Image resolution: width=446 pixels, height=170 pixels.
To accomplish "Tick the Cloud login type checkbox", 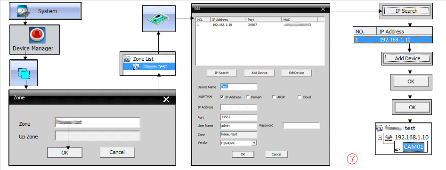I will (x=299, y=97).
